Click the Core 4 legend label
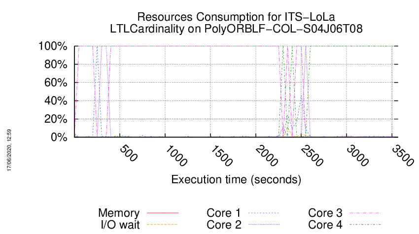The width and height of the screenshot is (419, 234). pos(325,225)
